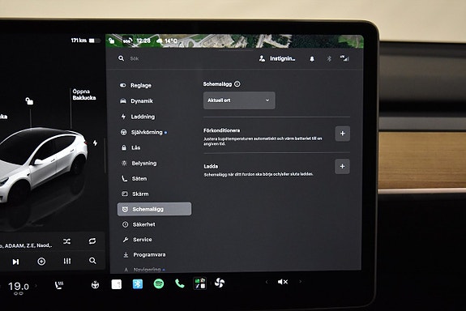Tap the 19.0 cabin temperature setting
Image resolution: width=466 pixels, height=311 pixels.
19,287
